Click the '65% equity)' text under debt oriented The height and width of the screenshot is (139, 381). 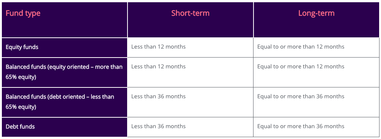pos(21,107)
